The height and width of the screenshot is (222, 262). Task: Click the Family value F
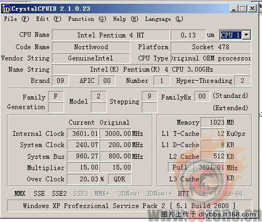pos(56,96)
